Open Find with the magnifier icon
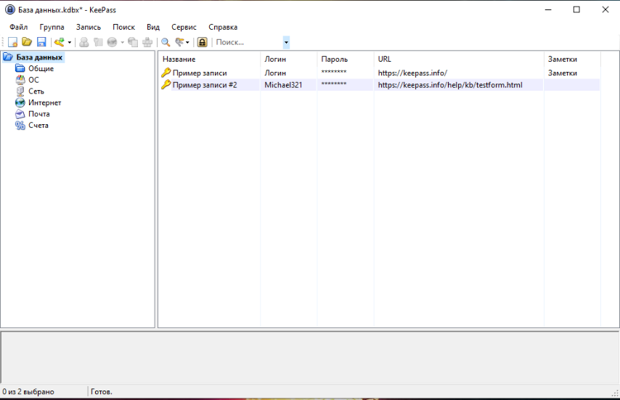This screenshot has height=400, width=620. tap(166, 42)
